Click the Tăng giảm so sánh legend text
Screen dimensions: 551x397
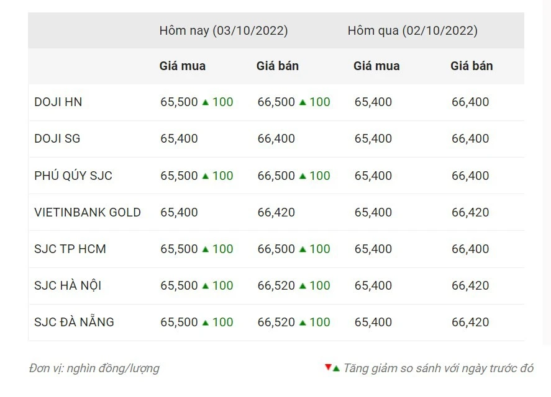pos(438,368)
